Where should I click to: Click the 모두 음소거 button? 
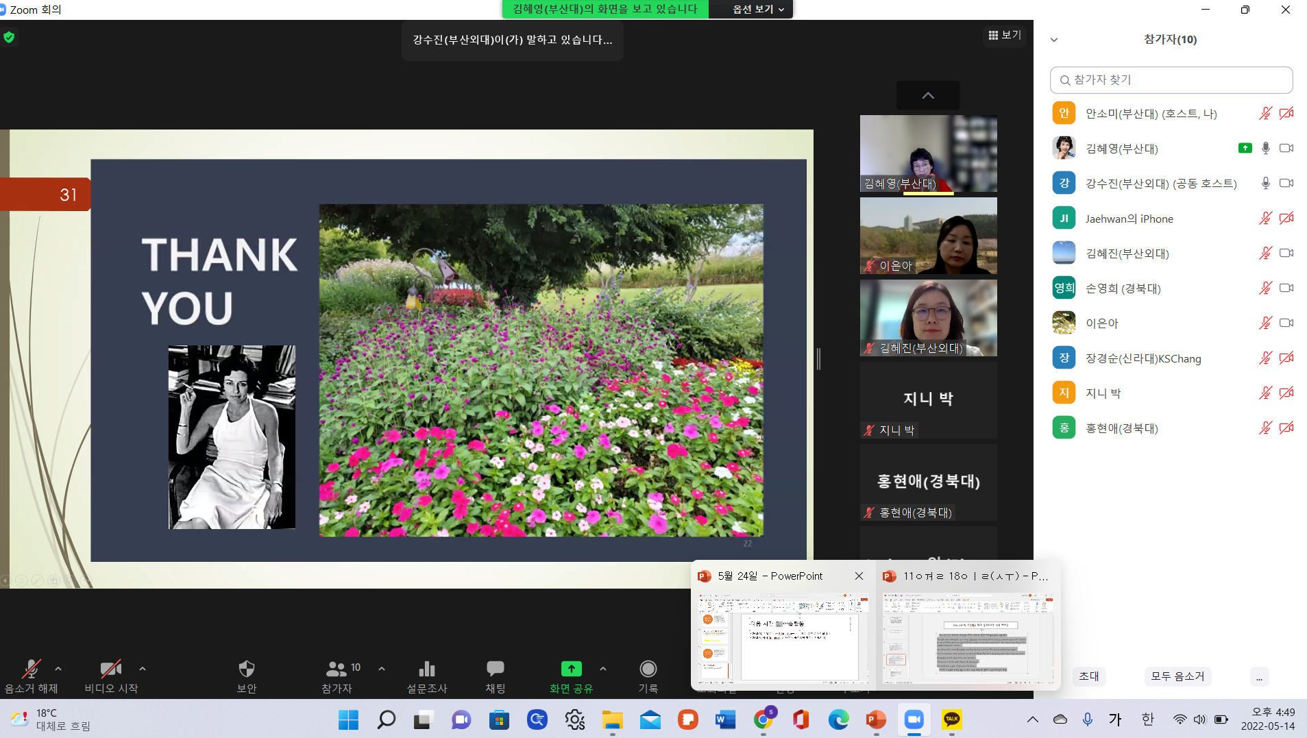point(1177,676)
